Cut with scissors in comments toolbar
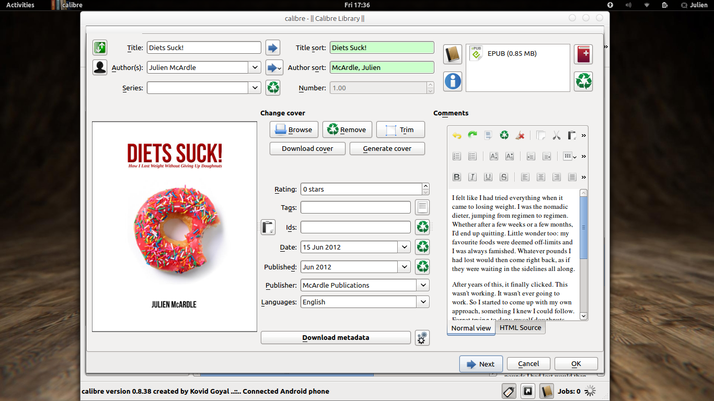The height and width of the screenshot is (401, 714). pos(557,135)
